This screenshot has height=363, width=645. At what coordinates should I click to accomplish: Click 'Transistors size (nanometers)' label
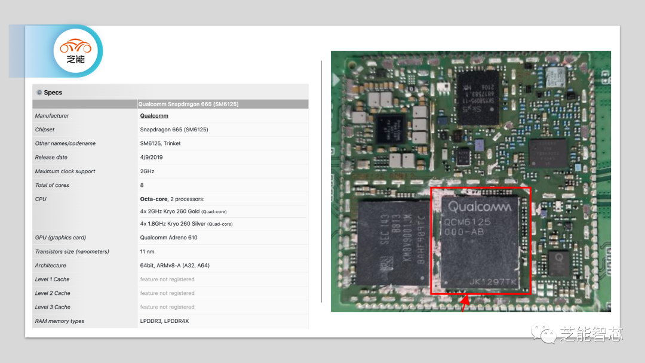(72, 251)
